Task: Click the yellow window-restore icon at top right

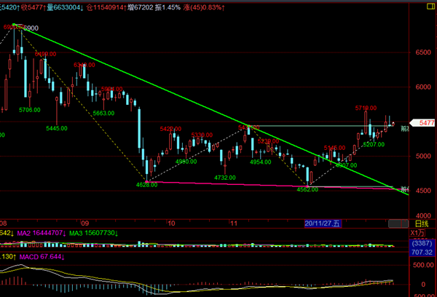Action: pyautogui.click(x=430, y=6)
